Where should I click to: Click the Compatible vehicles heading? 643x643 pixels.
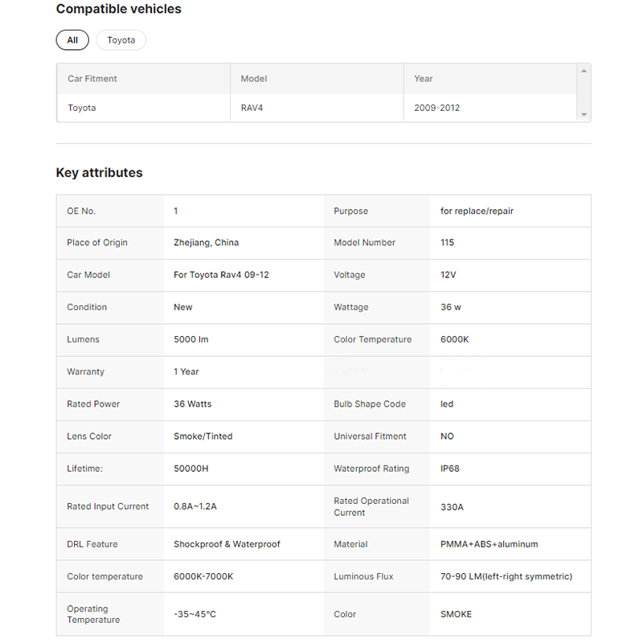tap(118, 10)
